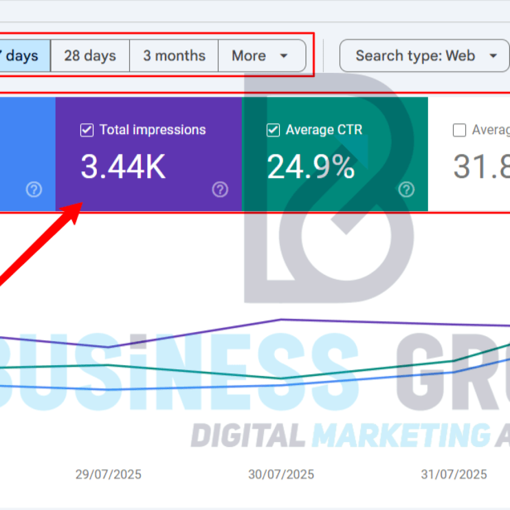Select the 3 months date range

[x=174, y=56]
